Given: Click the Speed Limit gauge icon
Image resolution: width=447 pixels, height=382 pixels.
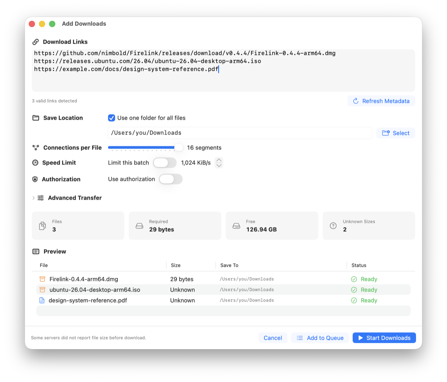Looking at the screenshot, I should point(35,163).
